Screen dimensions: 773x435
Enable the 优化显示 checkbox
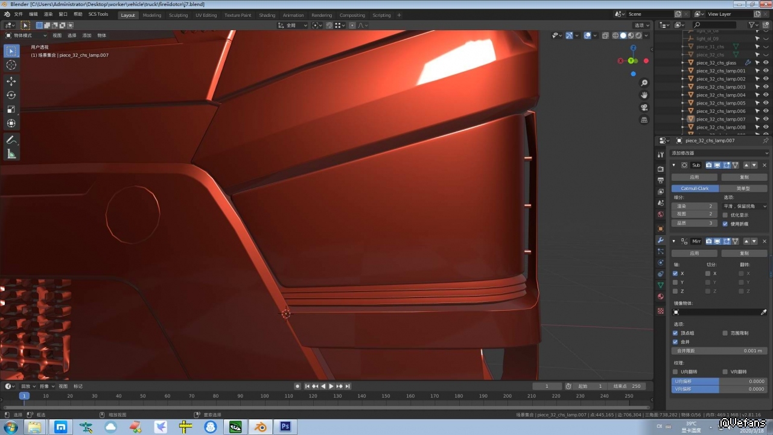point(725,215)
